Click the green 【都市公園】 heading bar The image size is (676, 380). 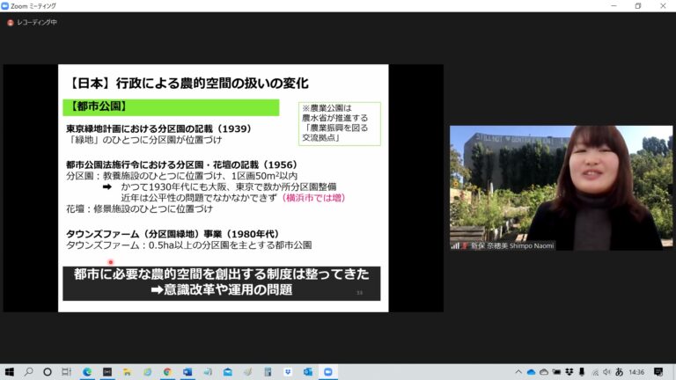[171, 107]
